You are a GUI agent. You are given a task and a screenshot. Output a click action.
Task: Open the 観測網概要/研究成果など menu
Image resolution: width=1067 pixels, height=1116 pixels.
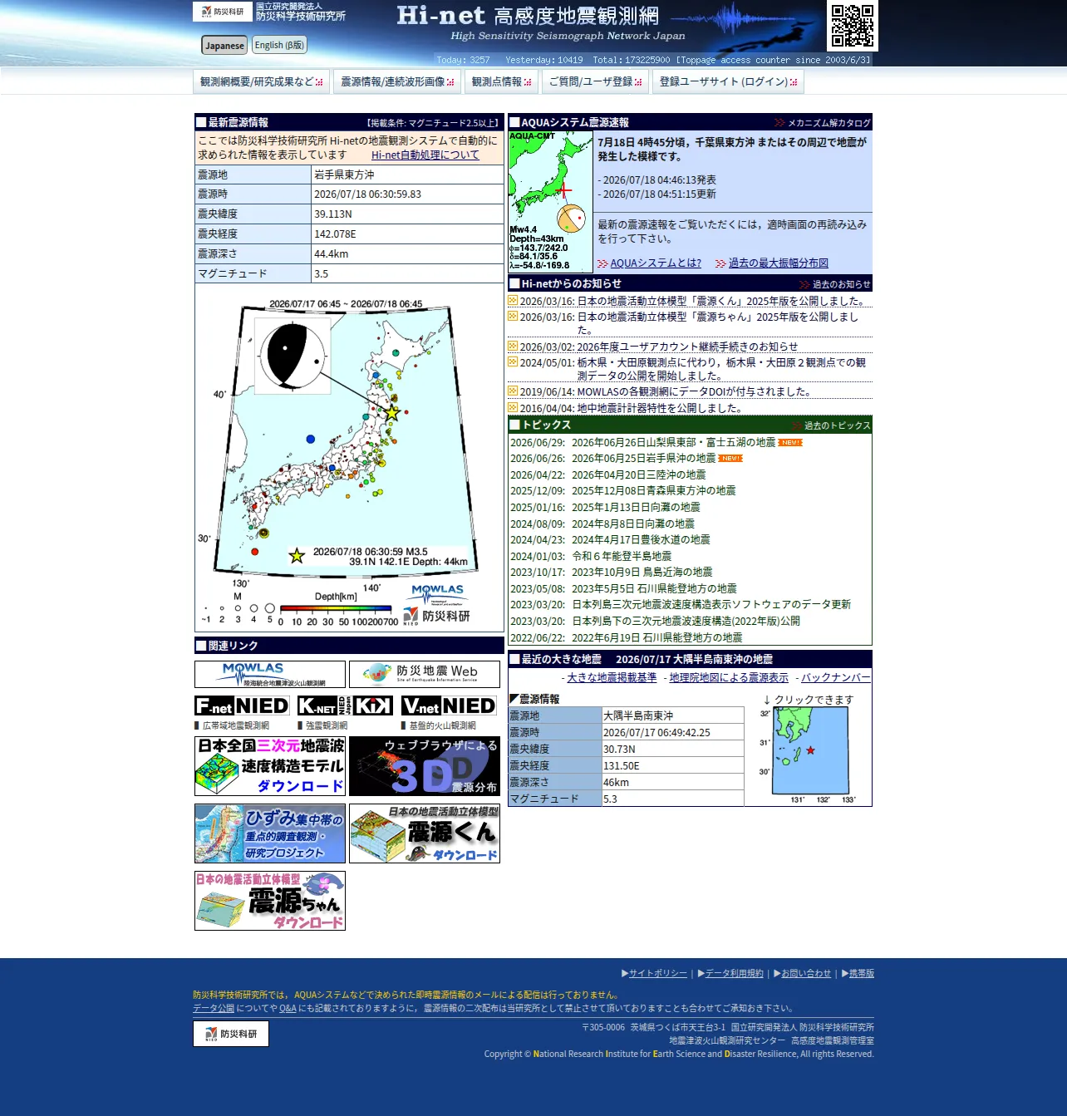(262, 81)
